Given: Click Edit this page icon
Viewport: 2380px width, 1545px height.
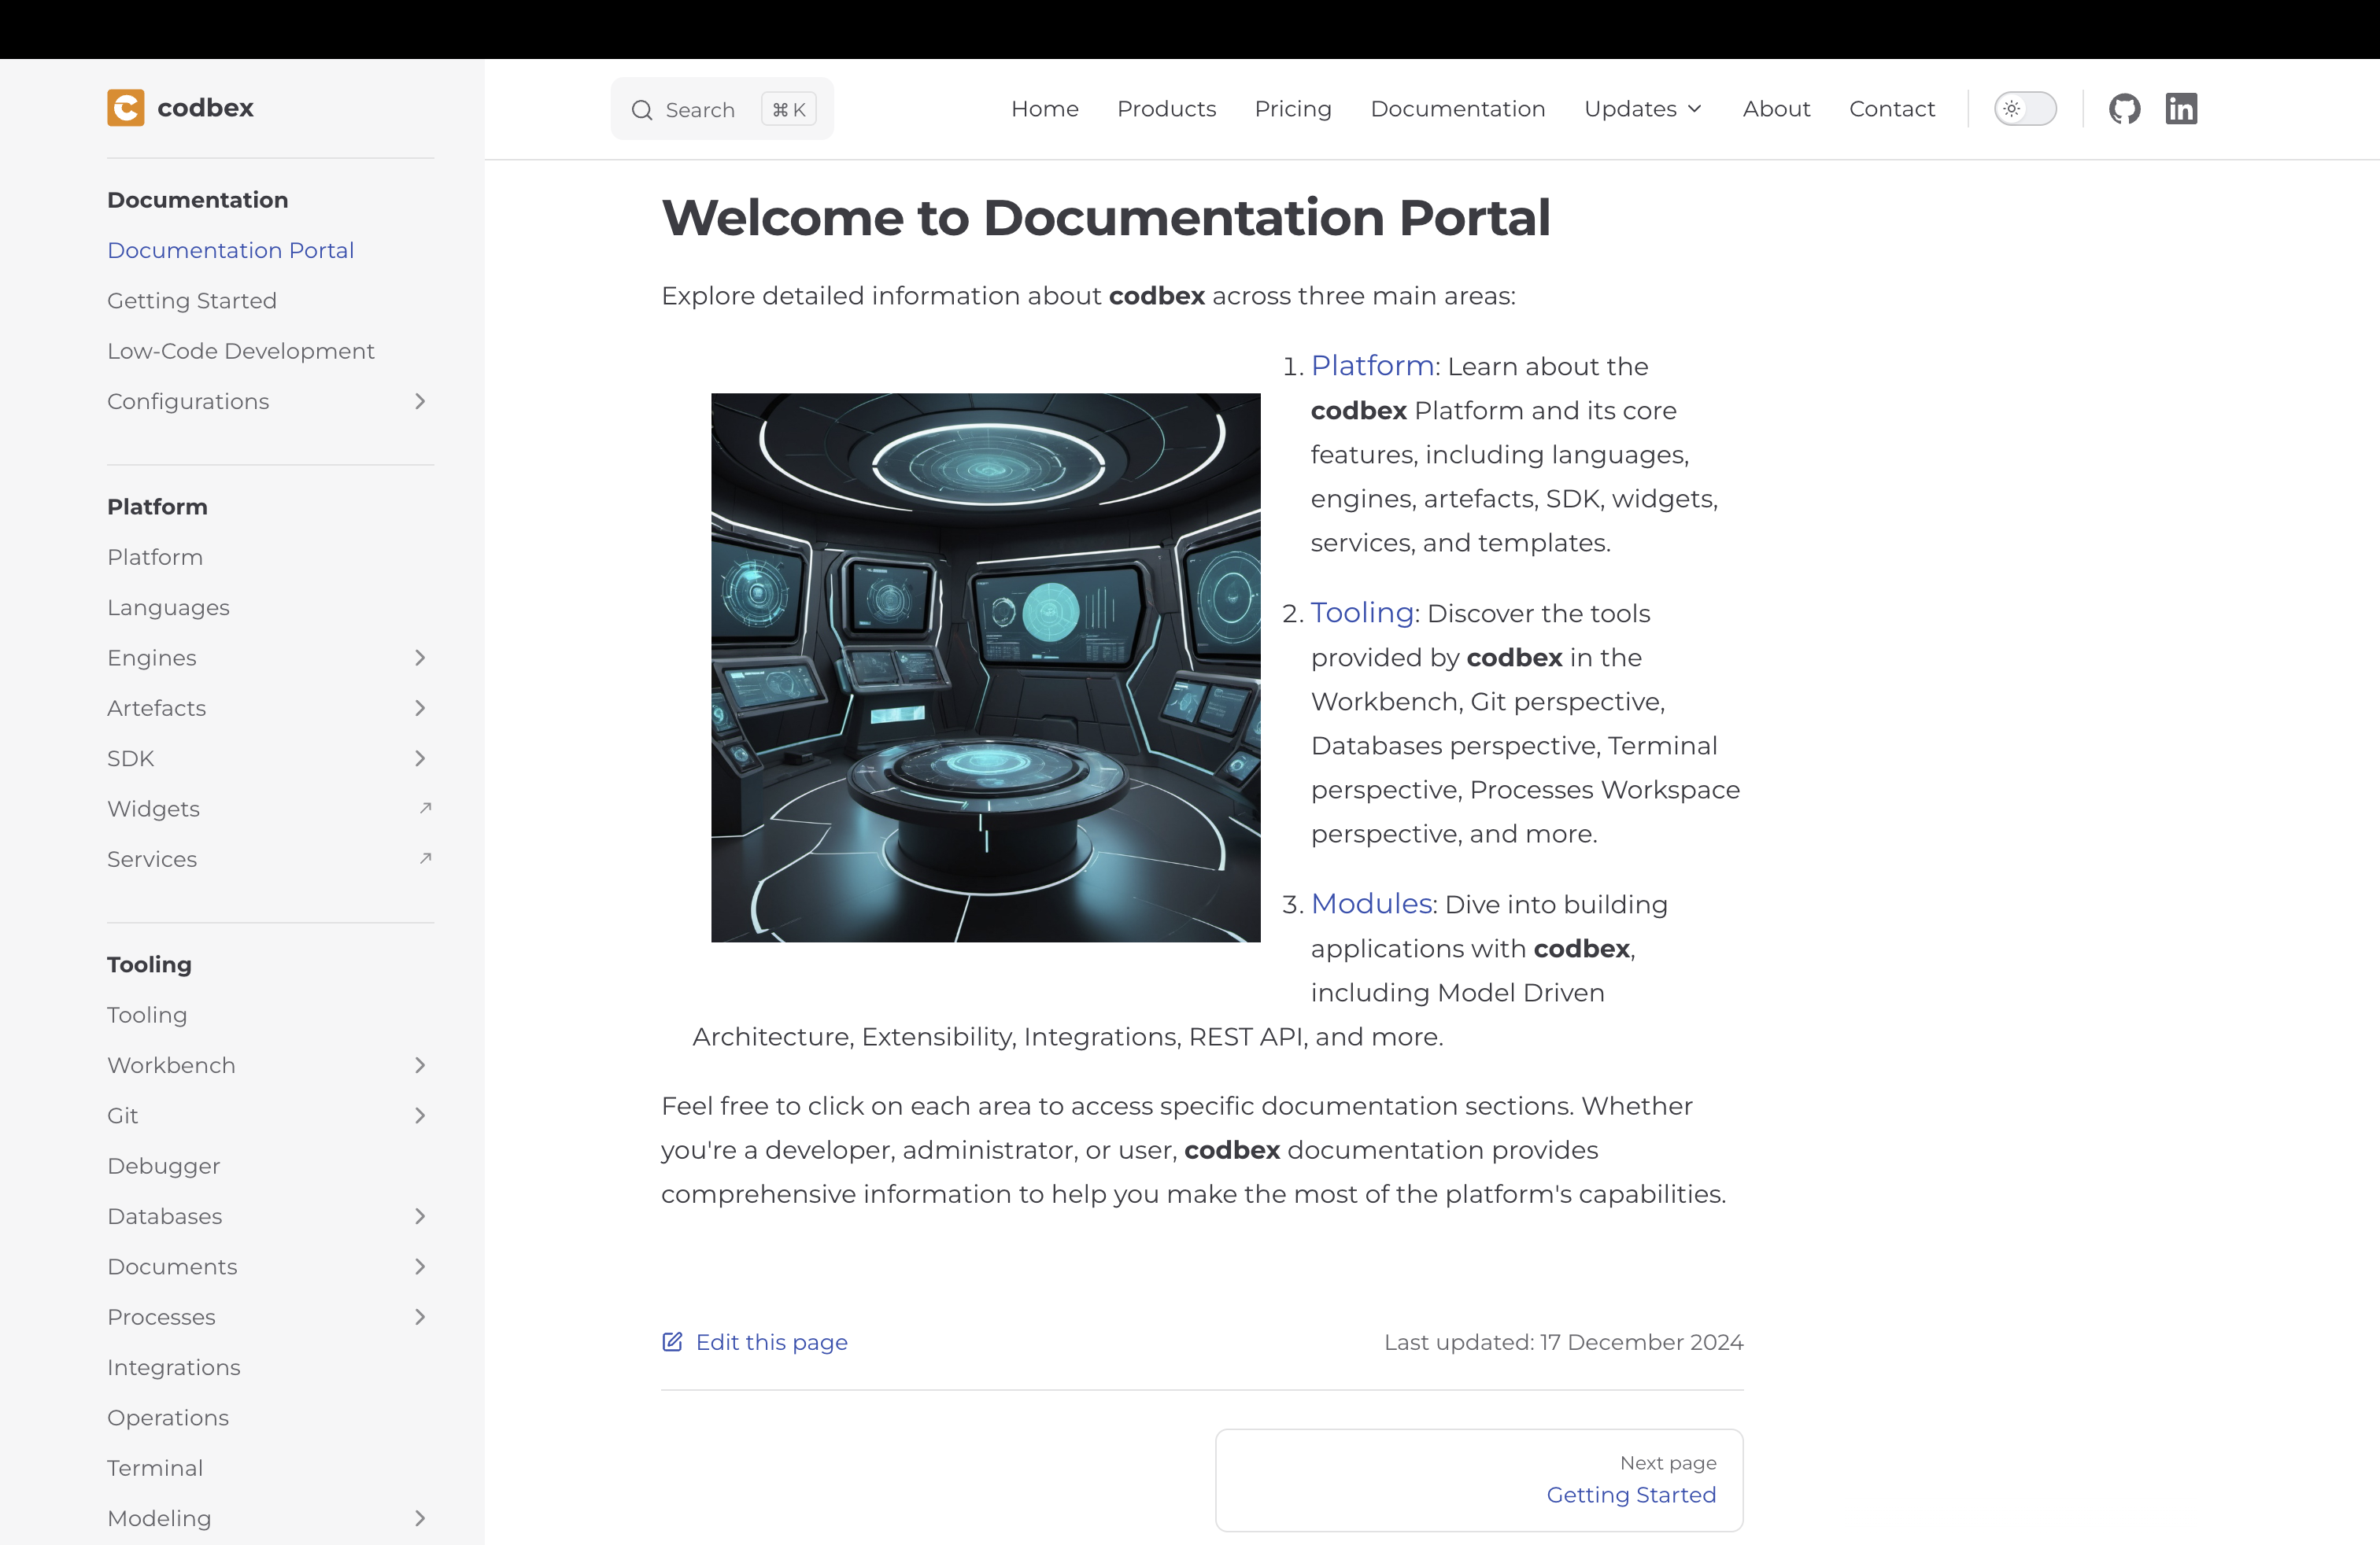Looking at the screenshot, I should pyautogui.click(x=673, y=1342).
